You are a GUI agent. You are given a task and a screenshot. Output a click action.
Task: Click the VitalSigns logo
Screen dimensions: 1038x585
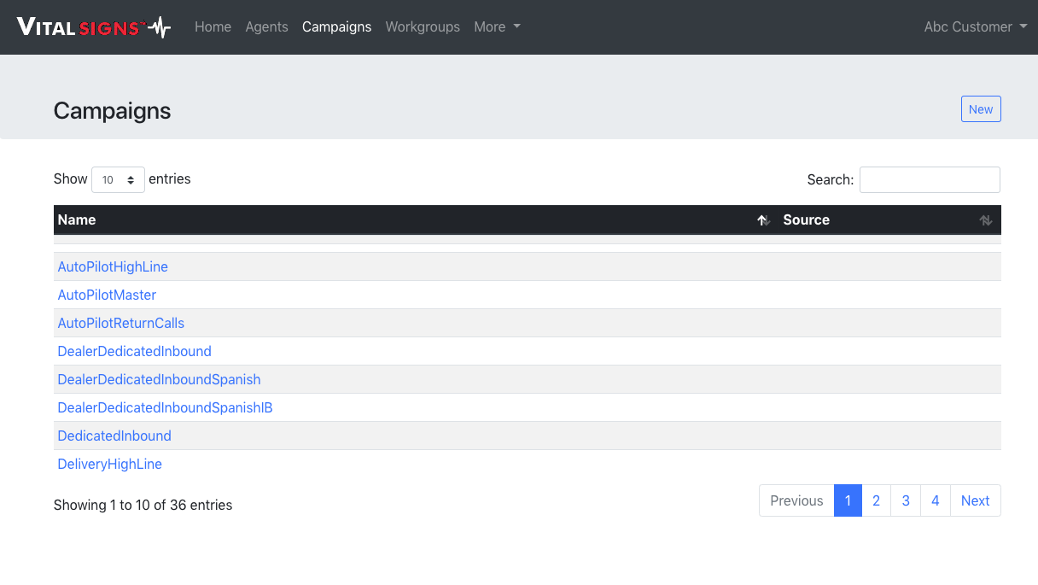pos(94,27)
